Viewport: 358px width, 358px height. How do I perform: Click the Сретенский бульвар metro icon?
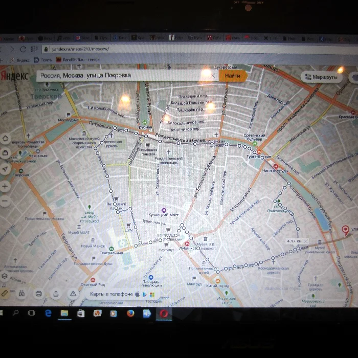click(x=255, y=143)
